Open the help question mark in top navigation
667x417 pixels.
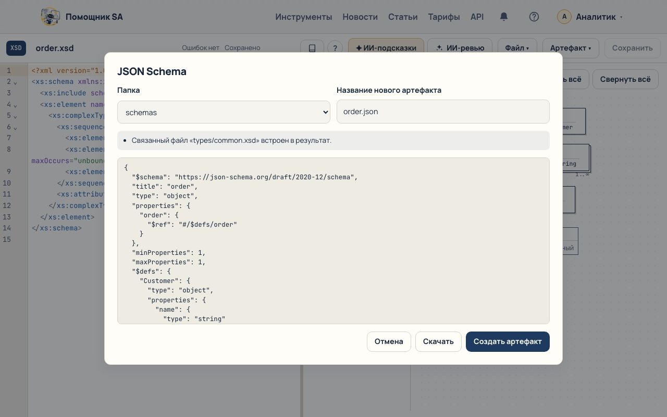[x=534, y=17]
